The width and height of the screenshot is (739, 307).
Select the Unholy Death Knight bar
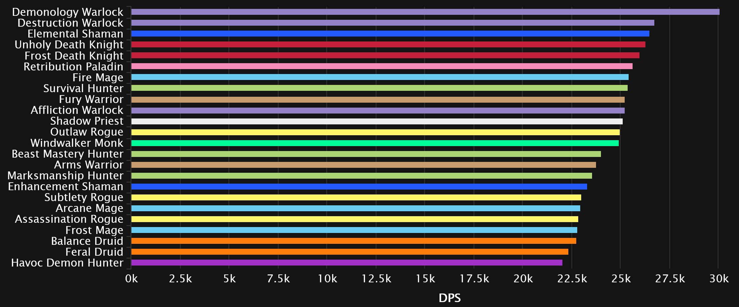(388, 44)
